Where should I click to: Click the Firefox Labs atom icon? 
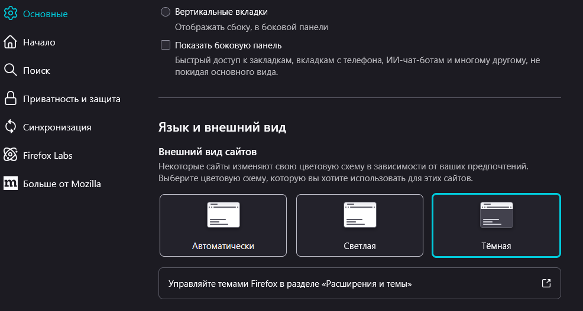coord(10,155)
